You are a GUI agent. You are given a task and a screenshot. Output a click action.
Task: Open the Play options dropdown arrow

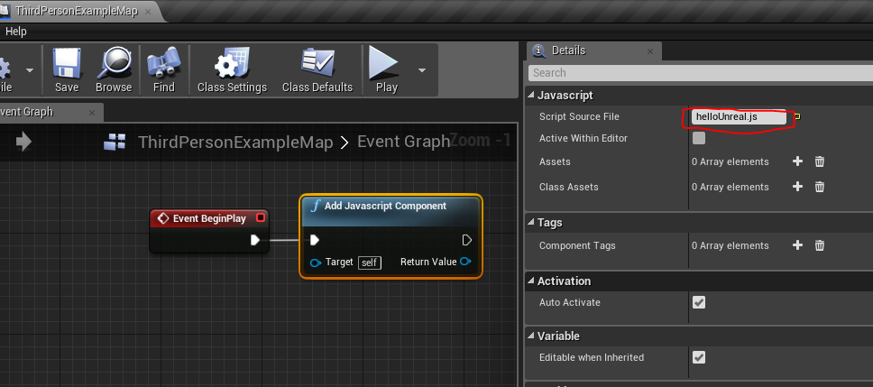(x=421, y=70)
